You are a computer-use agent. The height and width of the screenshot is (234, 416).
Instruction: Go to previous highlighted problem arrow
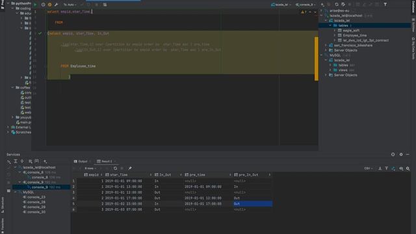(x=310, y=12)
